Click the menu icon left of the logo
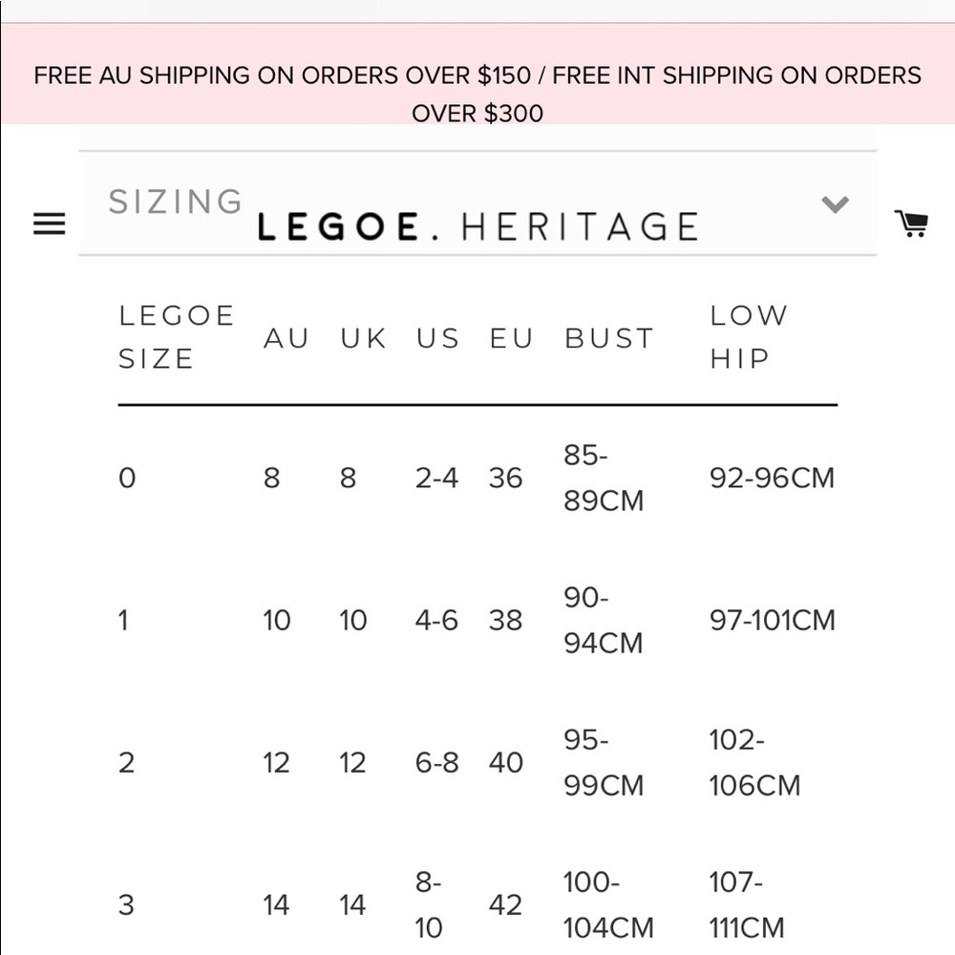 (49, 224)
